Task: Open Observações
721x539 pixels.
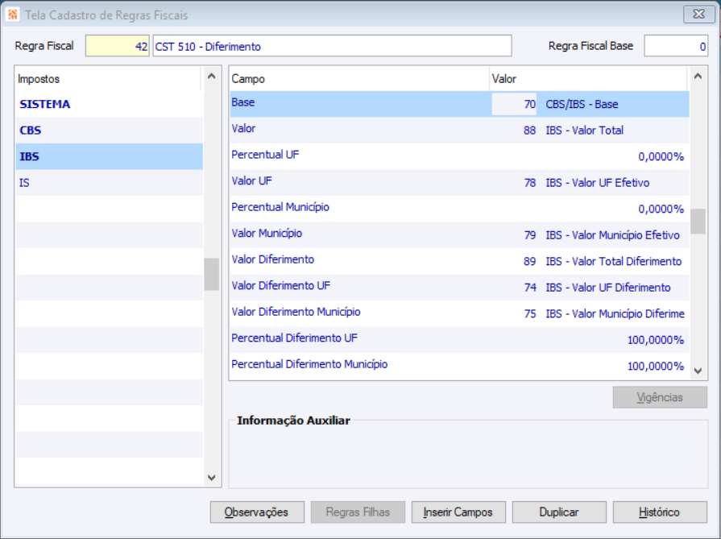Action: pos(256,512)
